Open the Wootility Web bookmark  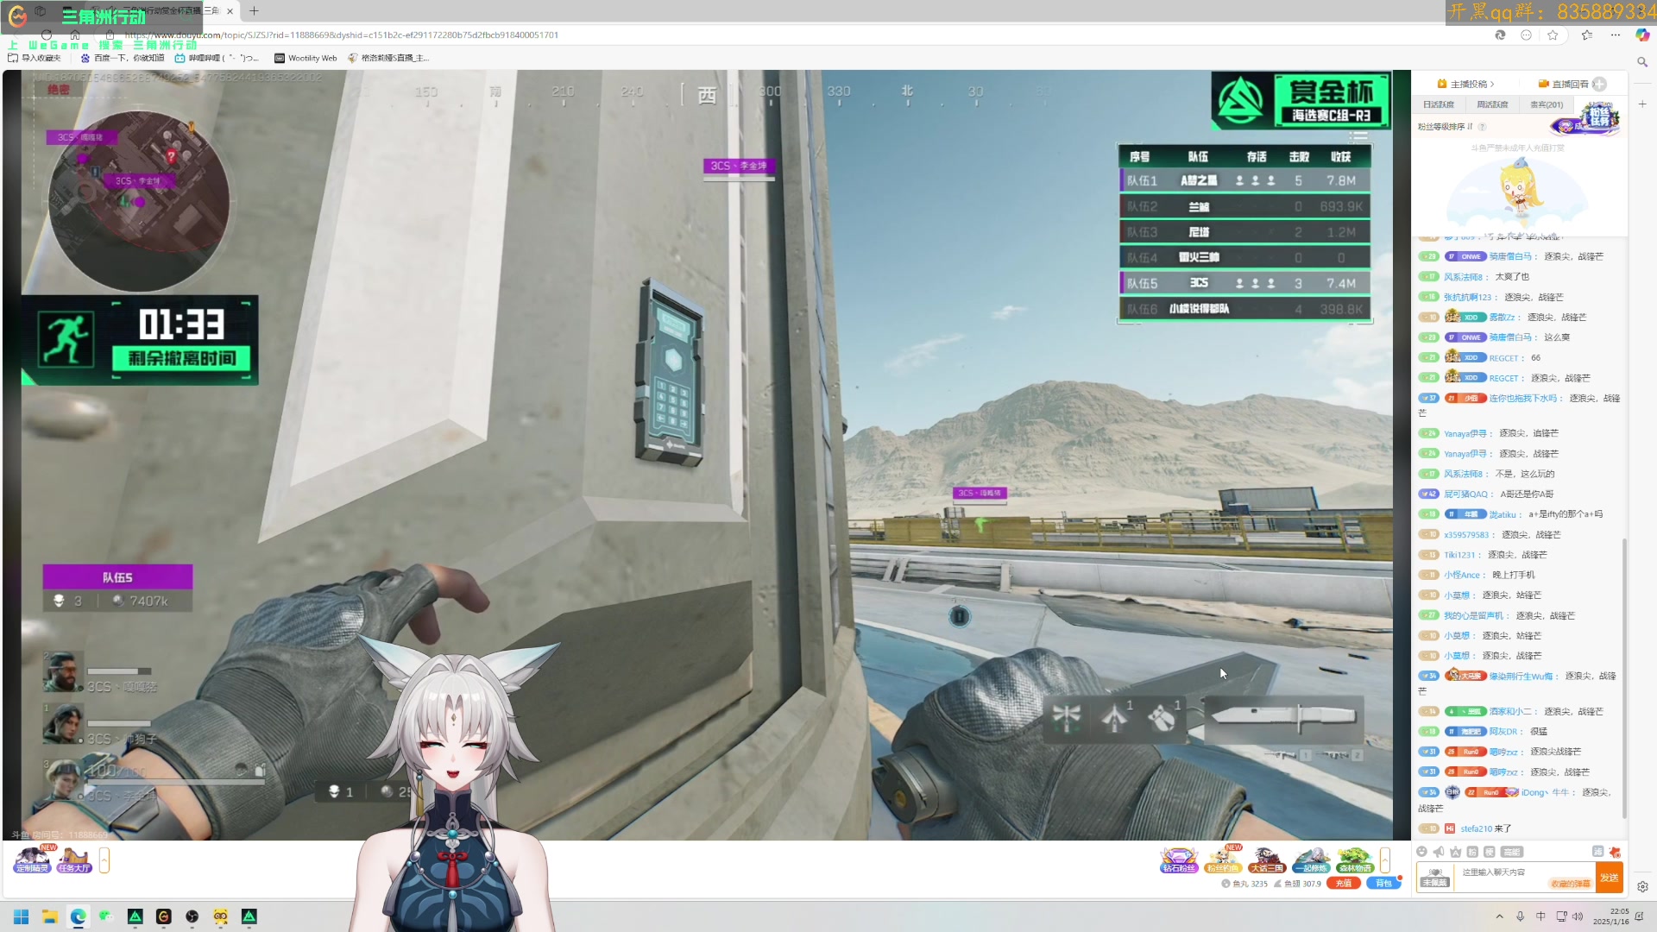click(x=306, y=58)
